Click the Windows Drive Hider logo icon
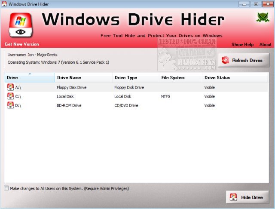Screen dimensions: 275x209 point(21,25)
